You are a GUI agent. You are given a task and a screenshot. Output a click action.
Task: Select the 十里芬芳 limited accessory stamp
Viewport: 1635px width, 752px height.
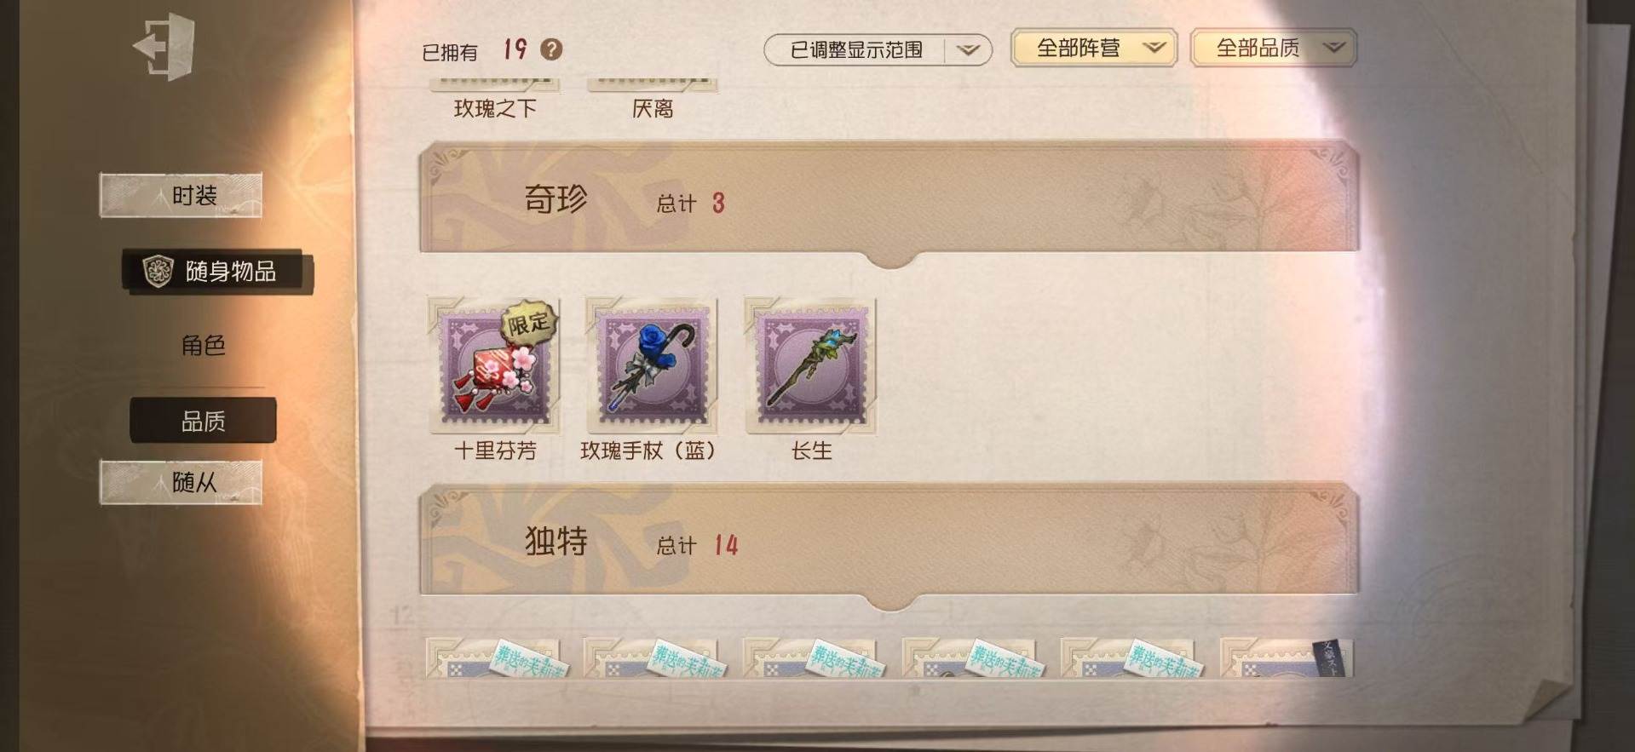click(x=494, y=365)
